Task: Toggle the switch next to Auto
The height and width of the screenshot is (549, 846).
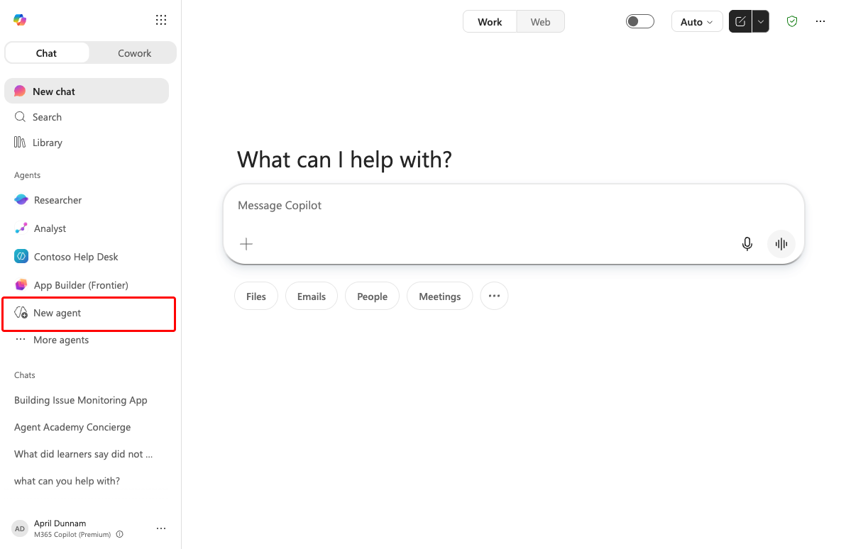Action: 640,21
